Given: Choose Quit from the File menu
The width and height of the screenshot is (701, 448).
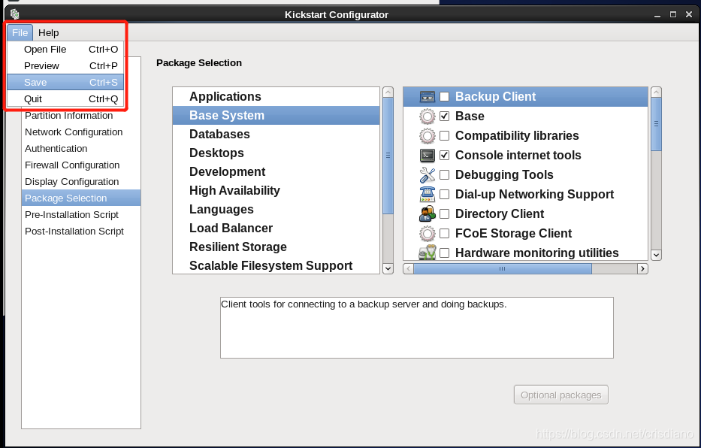Looking at the screenshot, I should 65,98.
